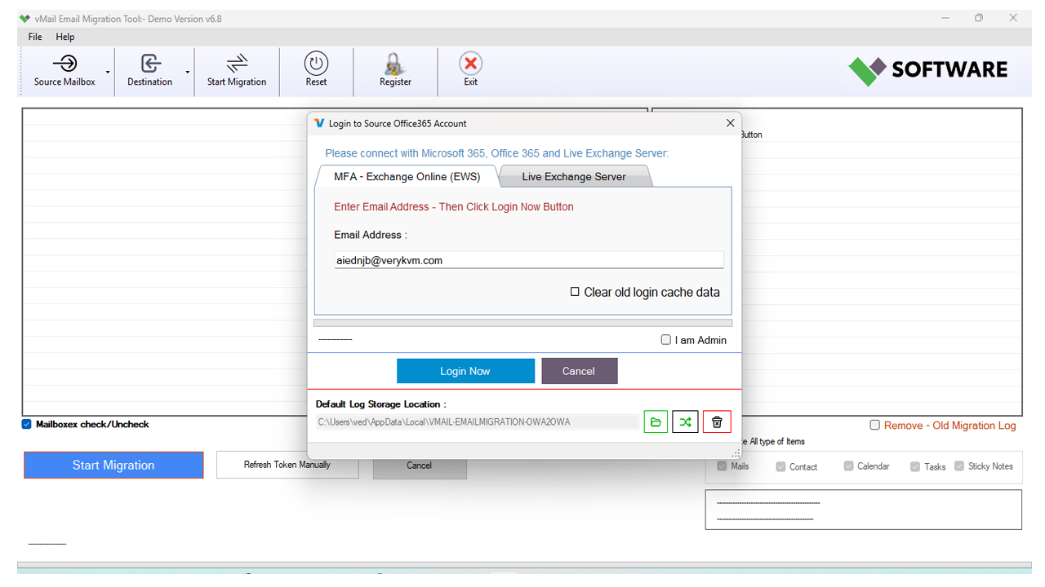Toggle Mailboxex check/Uncheck checkbox
This screenshot has height=587, width=1045.
click(27, 424)
